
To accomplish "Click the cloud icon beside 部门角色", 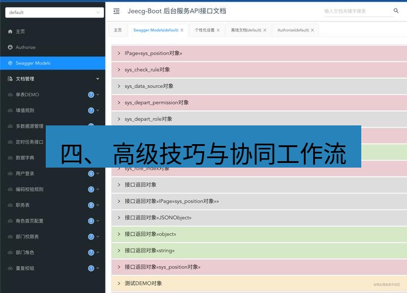I will click(x=10, y=253).
